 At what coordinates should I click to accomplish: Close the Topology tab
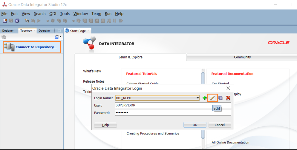(34, 30)
